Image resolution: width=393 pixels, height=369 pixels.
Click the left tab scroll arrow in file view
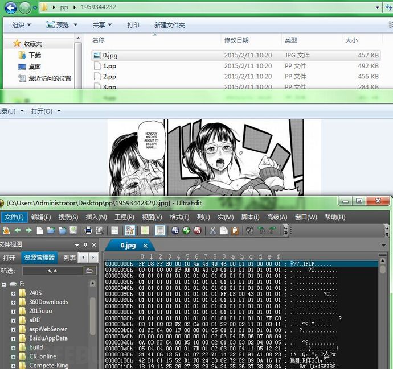tap(84, 258)
